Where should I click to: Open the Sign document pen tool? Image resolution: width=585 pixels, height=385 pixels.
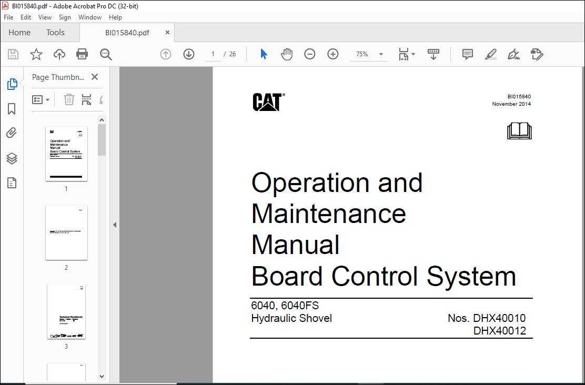coord(514,55)
